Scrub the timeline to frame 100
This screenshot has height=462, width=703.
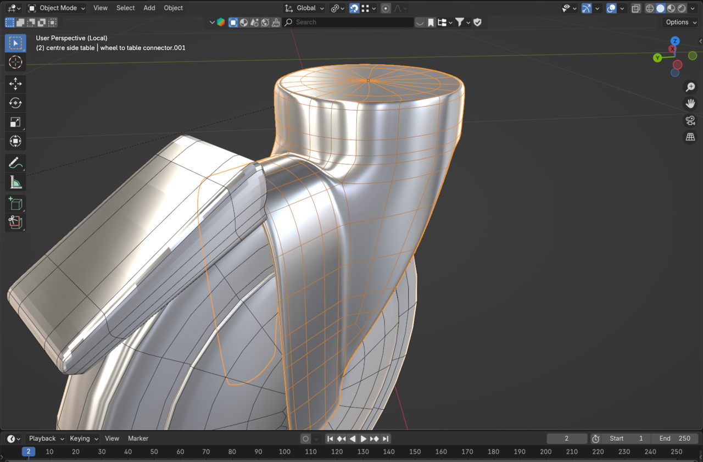pos(284,452)
